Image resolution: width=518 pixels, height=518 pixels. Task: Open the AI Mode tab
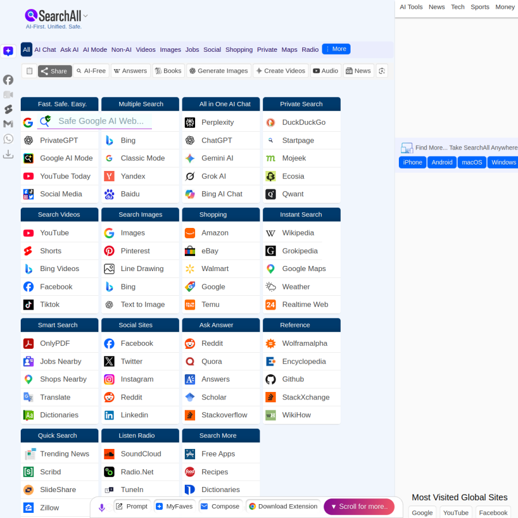click(x=95, y=49)
